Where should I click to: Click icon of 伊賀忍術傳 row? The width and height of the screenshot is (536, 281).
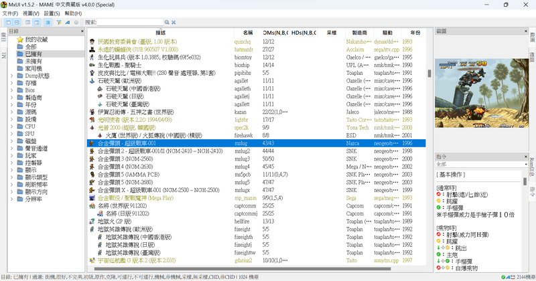click(92, 112)
